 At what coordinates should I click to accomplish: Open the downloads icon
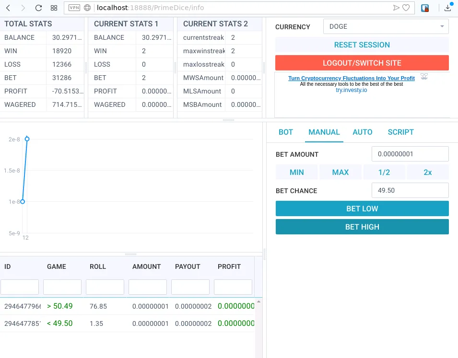click(x=448, y=7)
